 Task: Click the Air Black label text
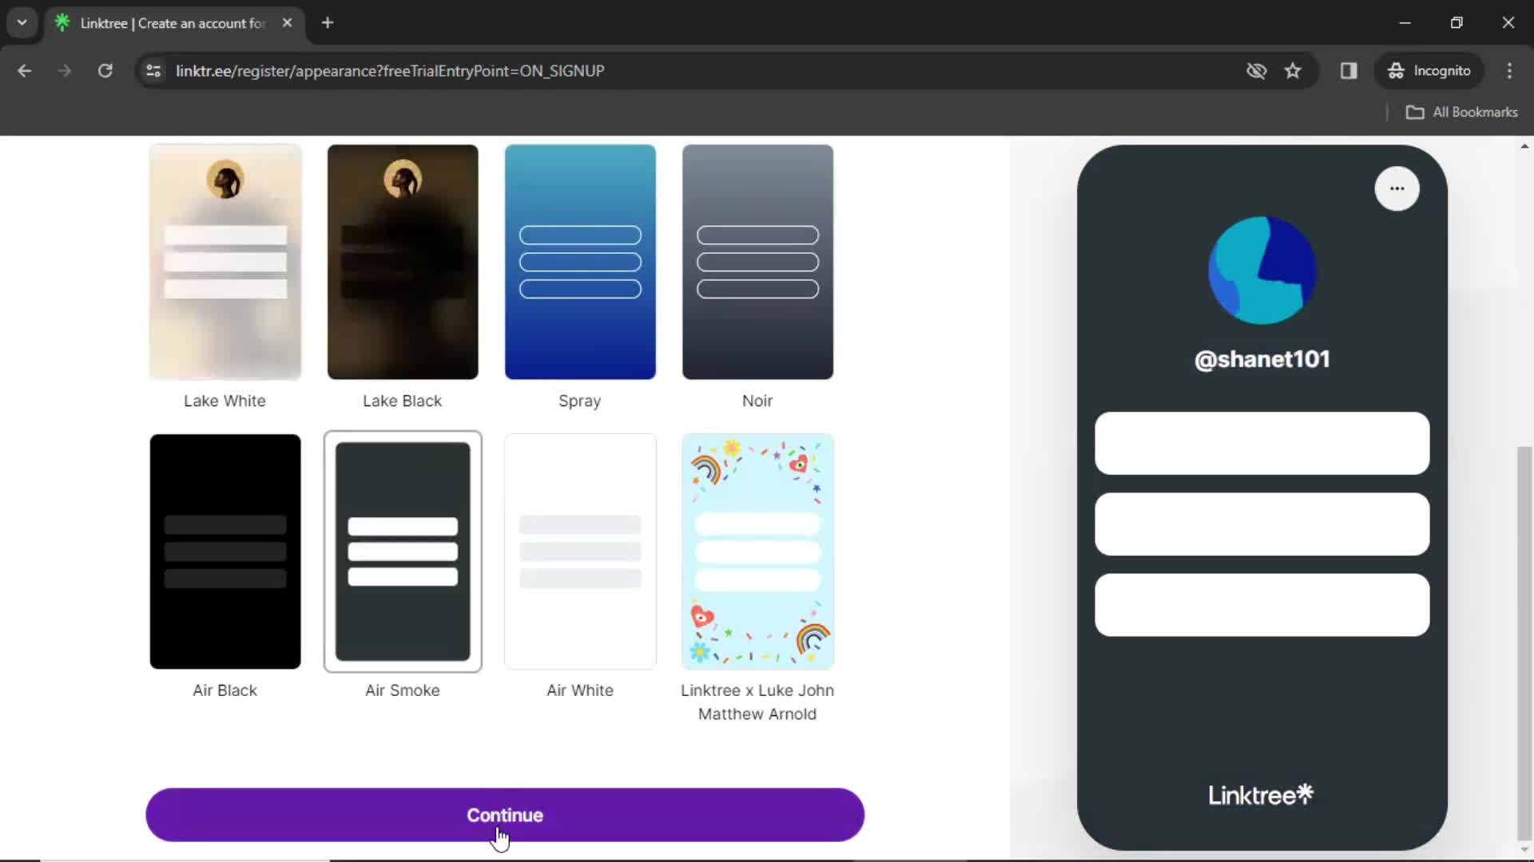point(225,690)
